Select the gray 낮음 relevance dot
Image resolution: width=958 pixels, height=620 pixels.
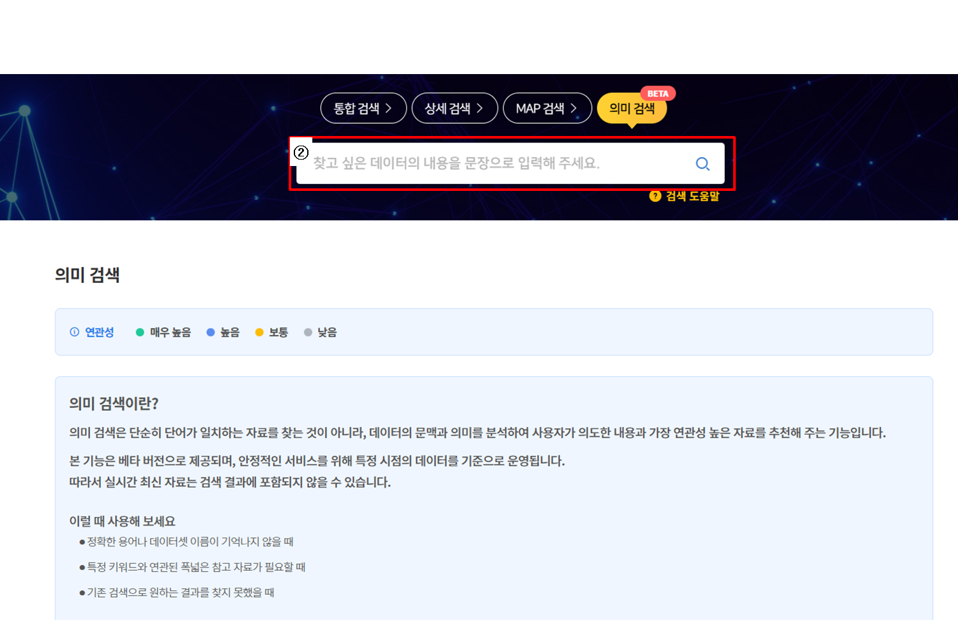(308, 332)
